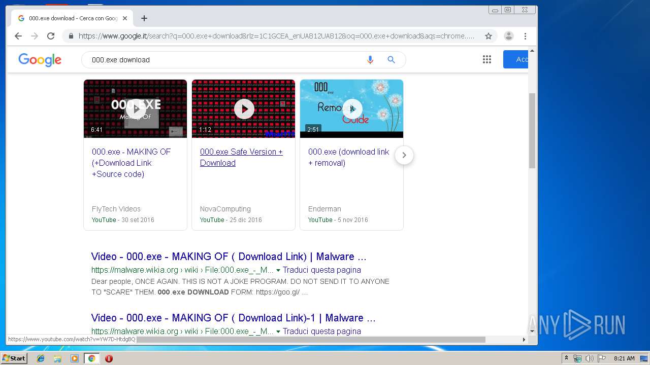Click the horizontal scrollbar thumb
Viewport: 650px width, 365px height.
pyautogui.click(x=310, y=340)
